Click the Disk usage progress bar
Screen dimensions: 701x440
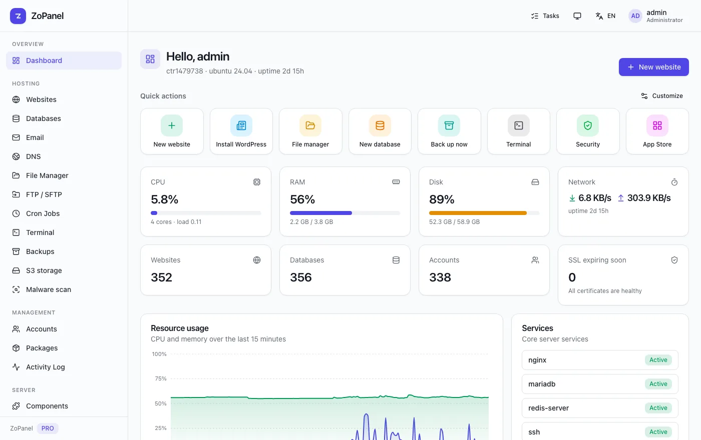click(x=484, y=213)
